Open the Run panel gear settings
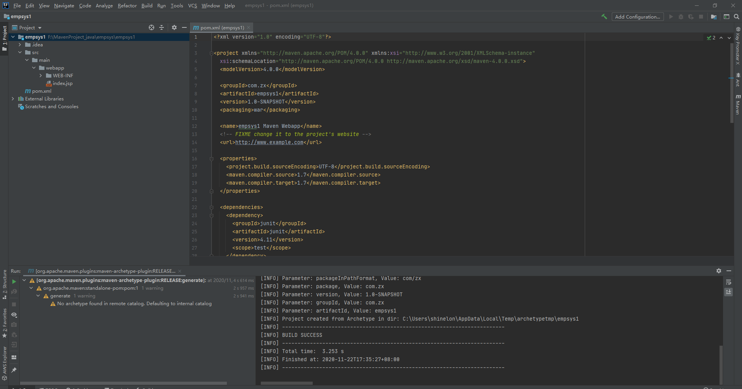Image resolution: width=742 pixels, height=389 pixels. [x=719, y=271]
